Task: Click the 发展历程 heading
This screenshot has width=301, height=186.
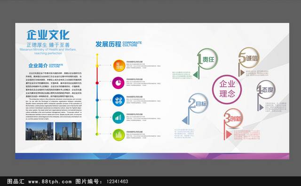Action: click(x=108, y=44)
